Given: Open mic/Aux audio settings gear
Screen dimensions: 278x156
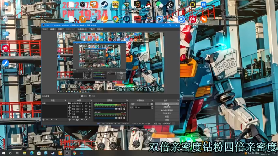Looking at the screenshot, I should click(x=124, y=109).
